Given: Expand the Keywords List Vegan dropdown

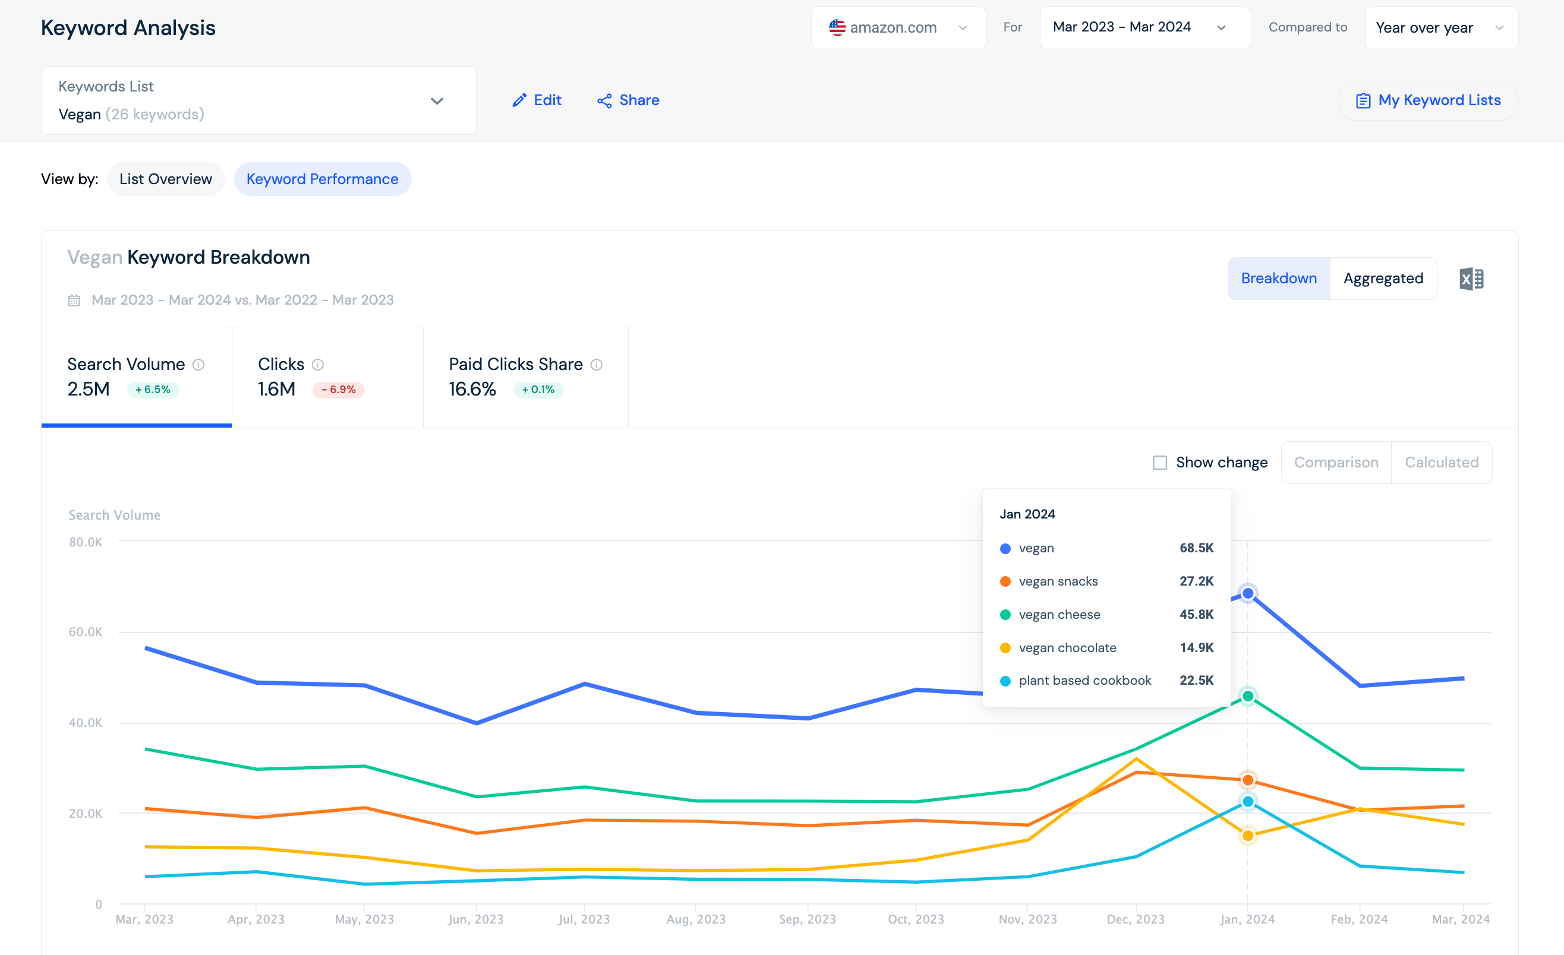Looking at the screenshot, I should [258, 100].
